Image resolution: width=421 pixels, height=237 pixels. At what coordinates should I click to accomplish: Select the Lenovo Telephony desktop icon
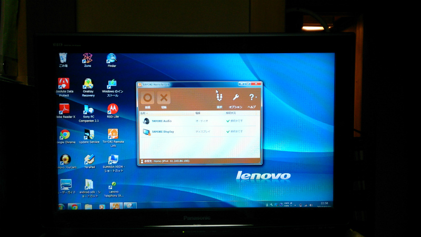coord(114,190)
